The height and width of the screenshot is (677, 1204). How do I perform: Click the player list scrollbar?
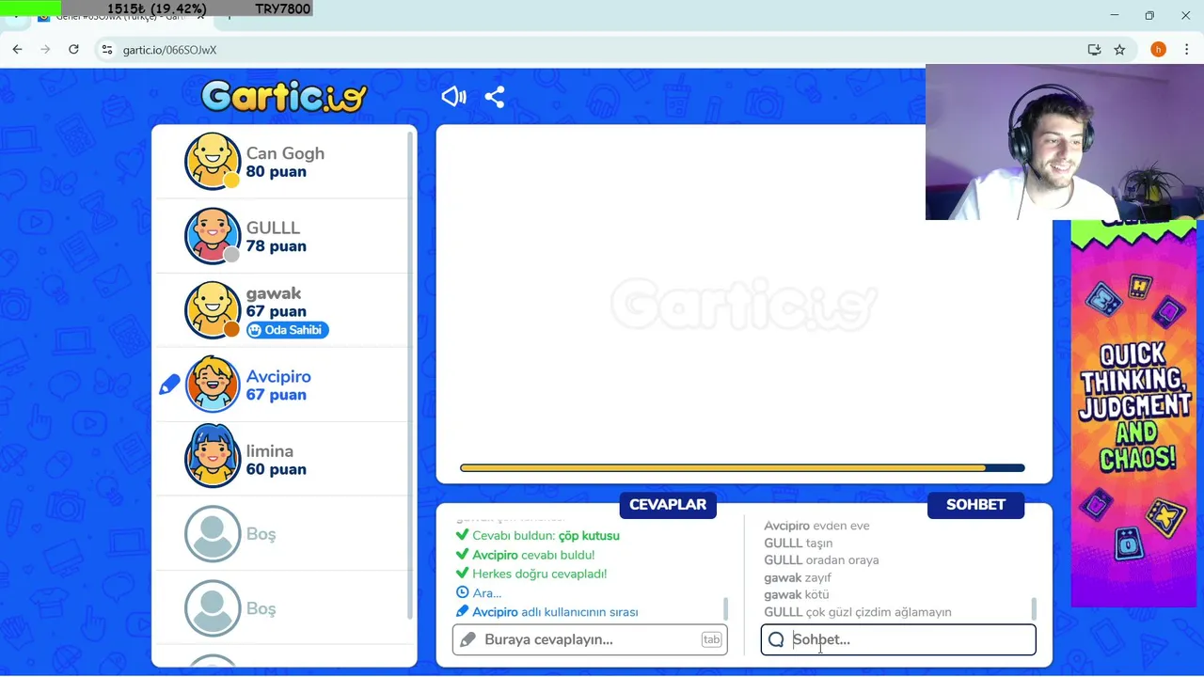[x=411, y=376]
